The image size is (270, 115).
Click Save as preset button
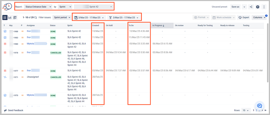[235, 7]
